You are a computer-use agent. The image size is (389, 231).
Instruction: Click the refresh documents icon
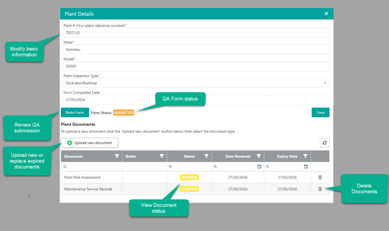tap(324, 143)
